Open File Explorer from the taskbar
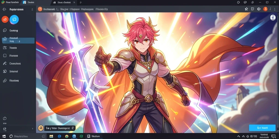 pyautogui.click(x=51, y=136)
